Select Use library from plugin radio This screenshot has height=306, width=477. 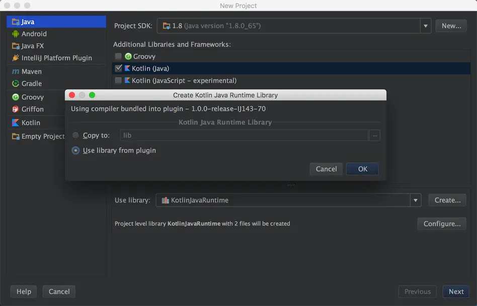(75, 150)
